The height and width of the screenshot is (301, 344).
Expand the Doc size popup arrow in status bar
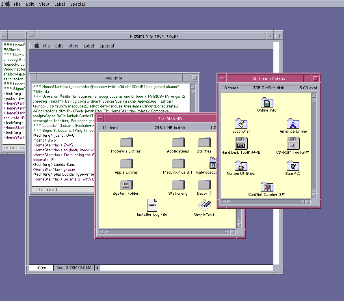[x=97, y=268]
